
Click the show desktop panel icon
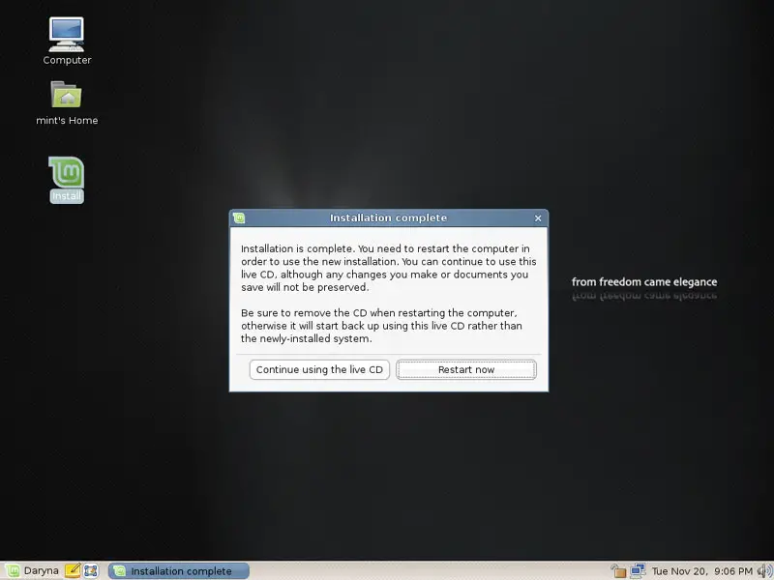coord(90,570)
